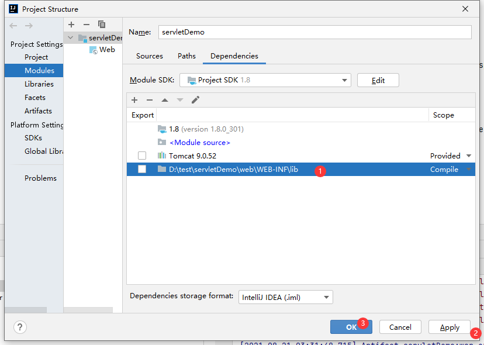484x345 pixels.
Task: Select the 'D:\test\servletDemo\web\WEB-INF\lib' row
Action: coord(300,169)
